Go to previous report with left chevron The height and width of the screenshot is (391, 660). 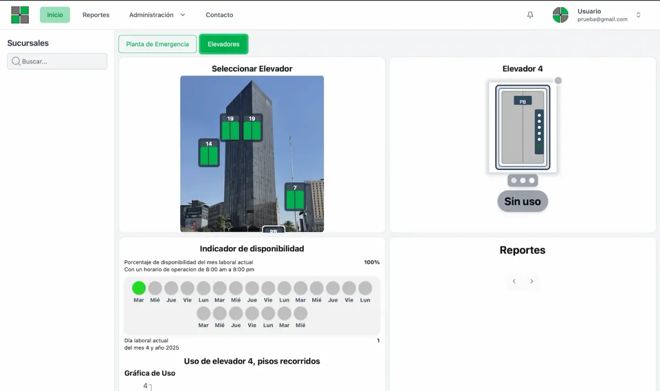(x=514, y=281)
